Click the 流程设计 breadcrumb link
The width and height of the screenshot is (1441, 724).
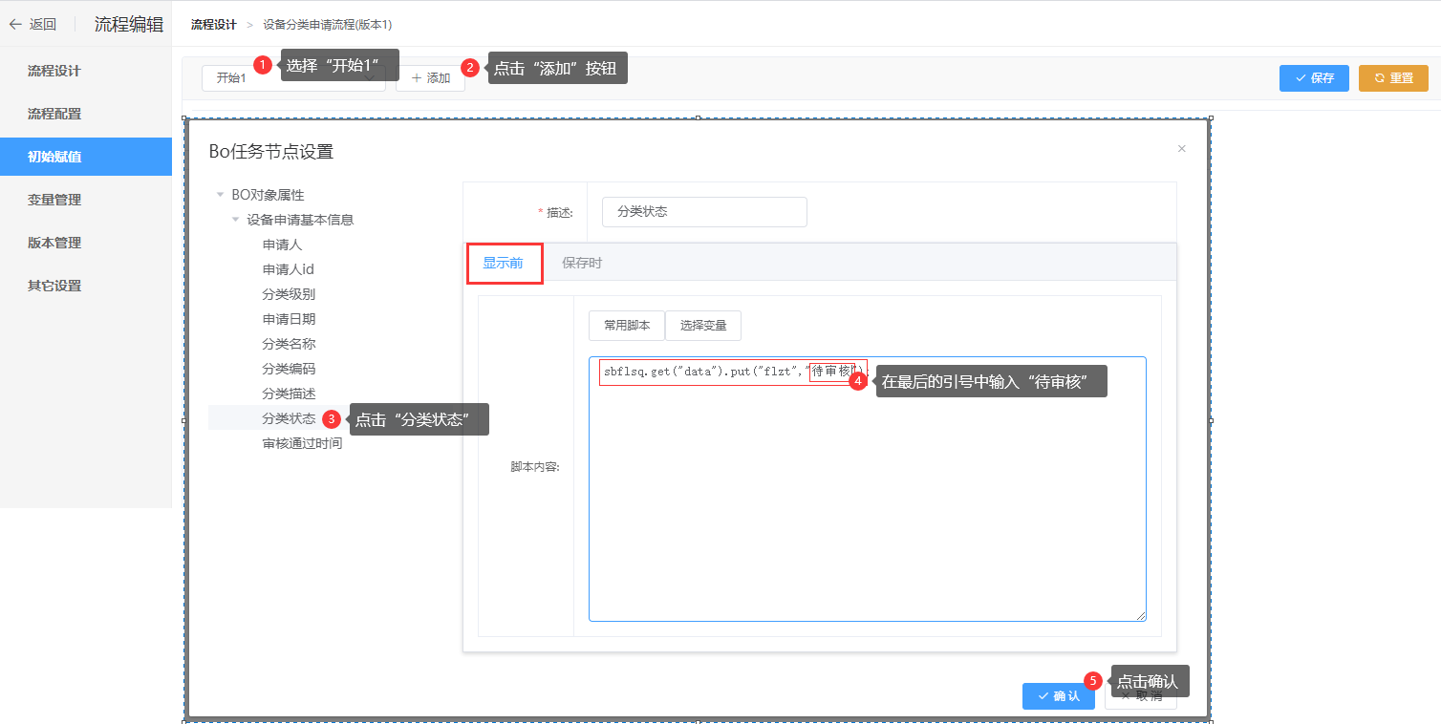click(x=213, y=25)
